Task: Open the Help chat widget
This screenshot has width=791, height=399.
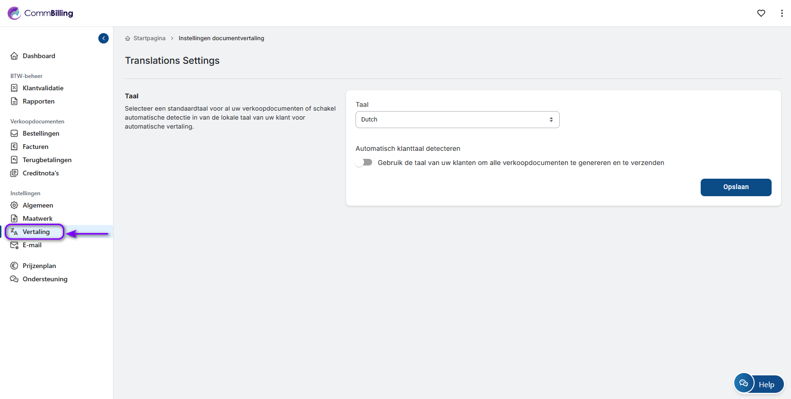Action: [758, 383]
